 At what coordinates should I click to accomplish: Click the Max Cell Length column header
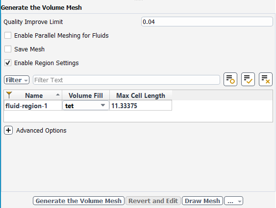(141, 95)
